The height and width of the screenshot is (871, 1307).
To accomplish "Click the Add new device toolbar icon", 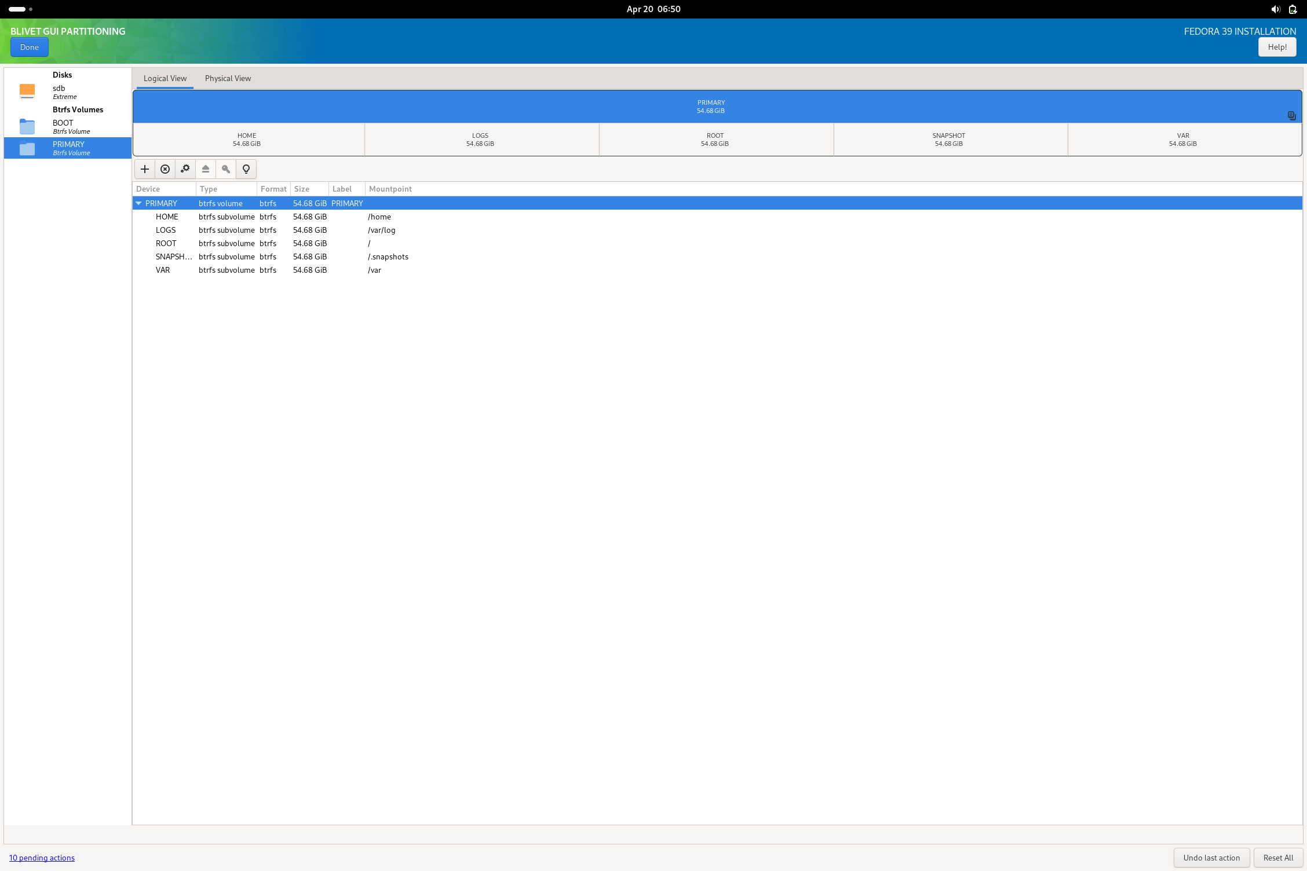I will (144, 169).
